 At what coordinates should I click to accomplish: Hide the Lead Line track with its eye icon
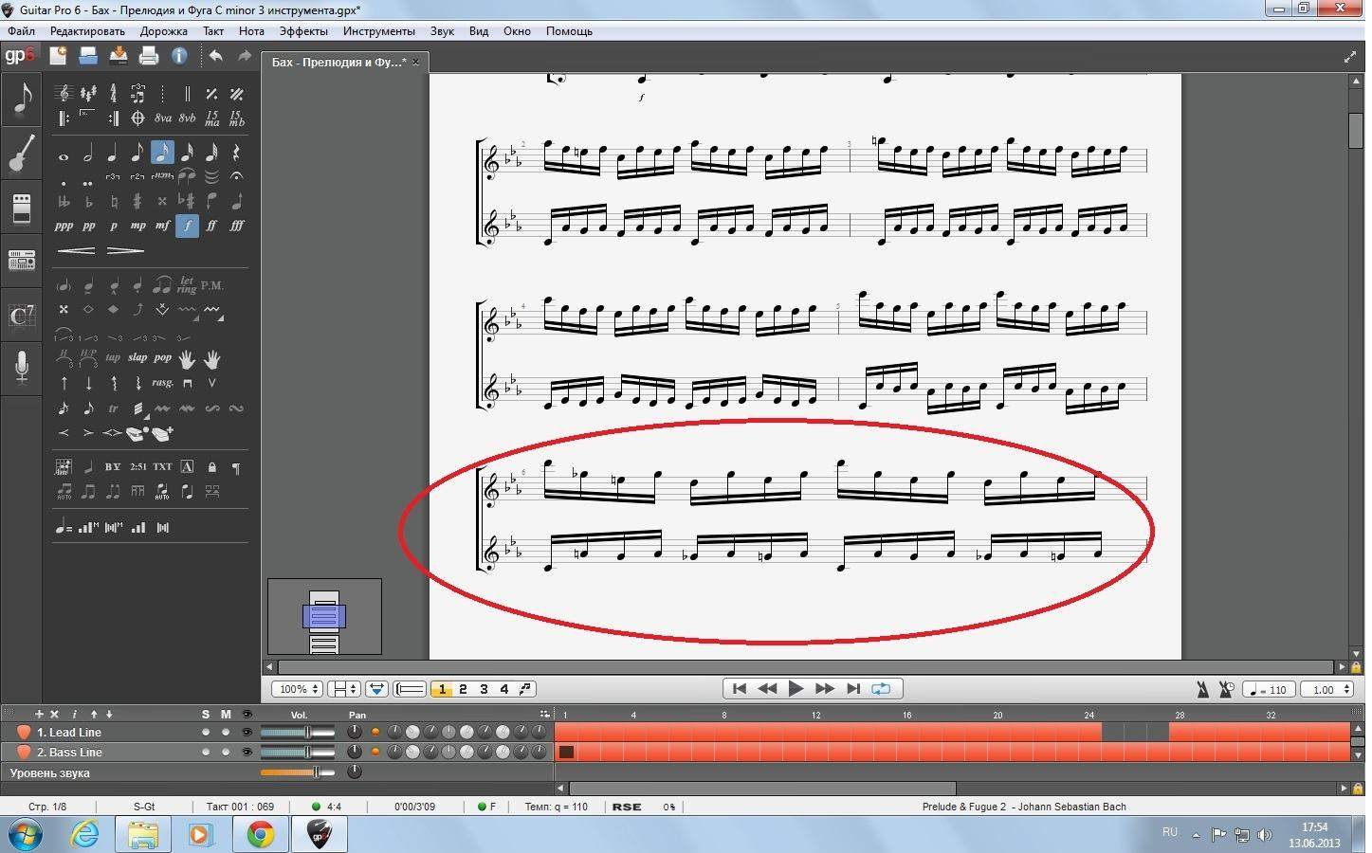[x=247, y=733]
